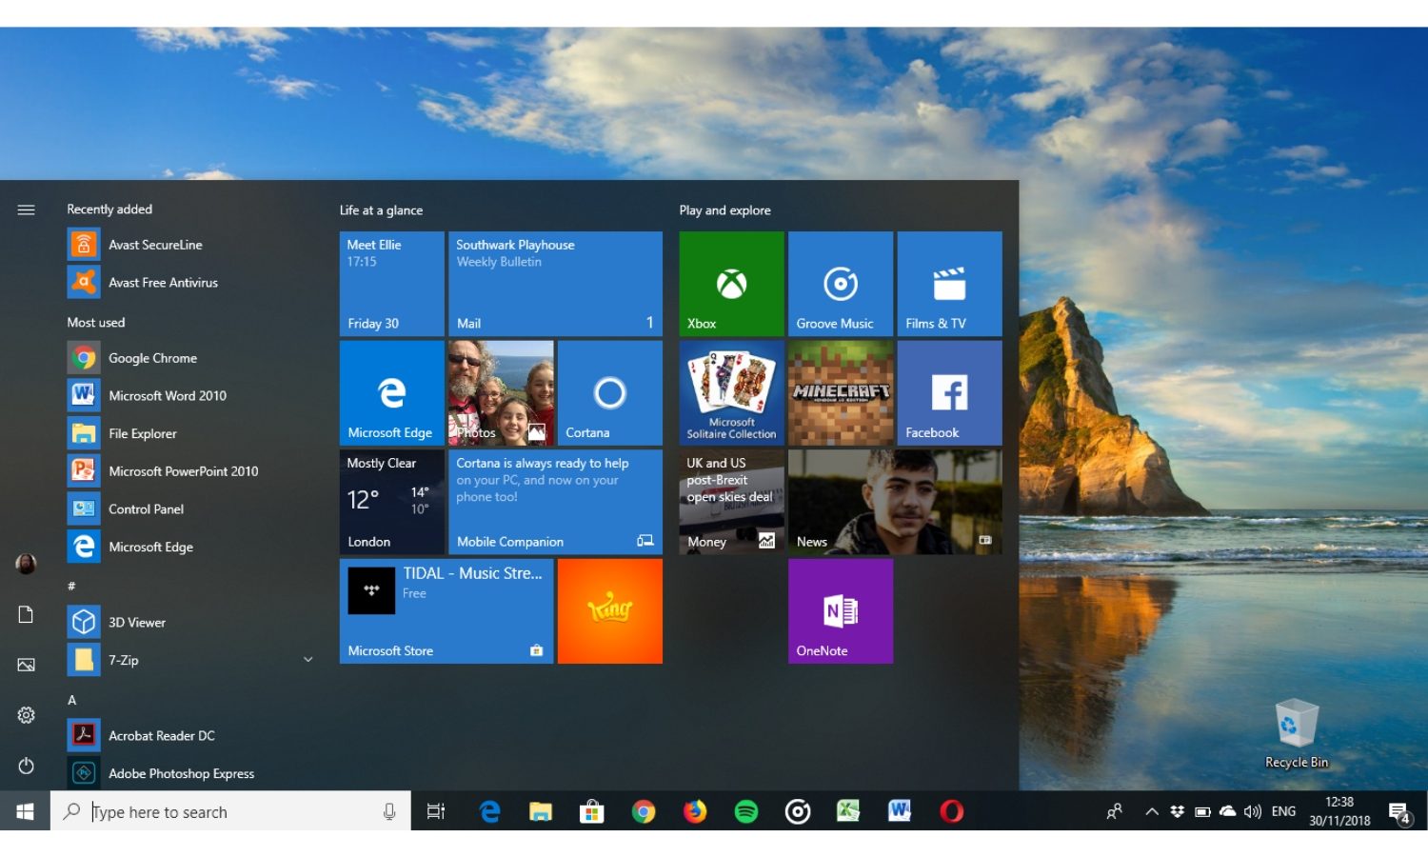Expand Start menu hamburger navigation
Viewport: 1428px width, 857px height.
[26, 209]
